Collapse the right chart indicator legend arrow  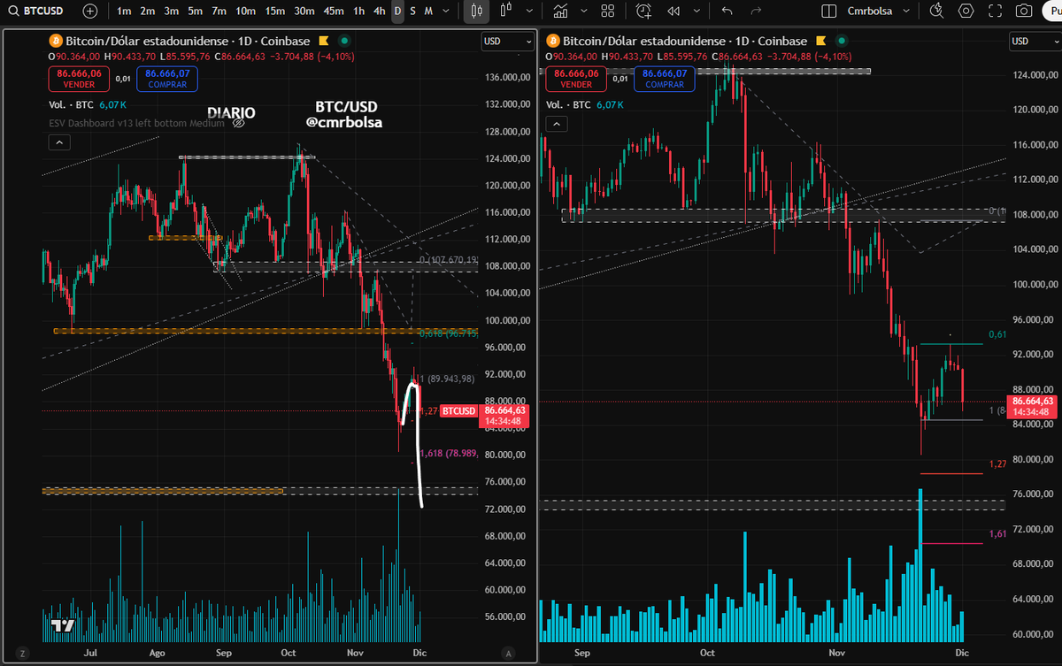[556, 123]
